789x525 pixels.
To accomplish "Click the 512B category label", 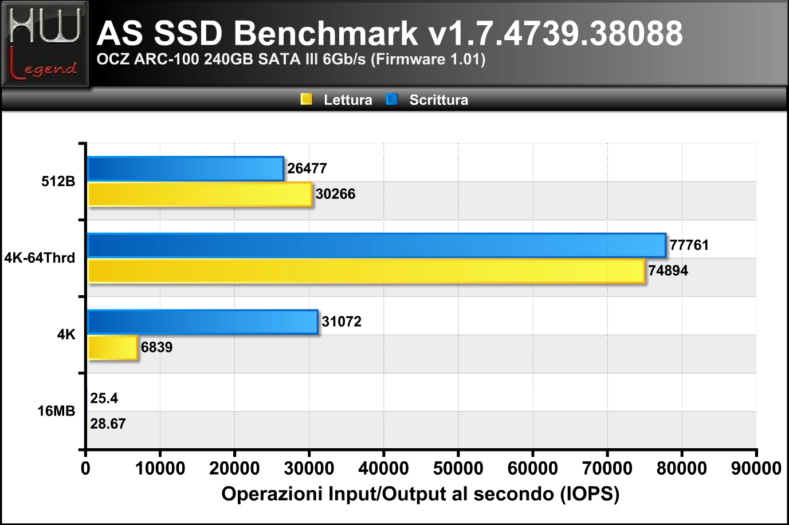I will tap(58, 182).
